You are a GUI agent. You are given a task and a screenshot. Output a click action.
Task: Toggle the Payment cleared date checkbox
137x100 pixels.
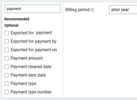click(7, 67)
